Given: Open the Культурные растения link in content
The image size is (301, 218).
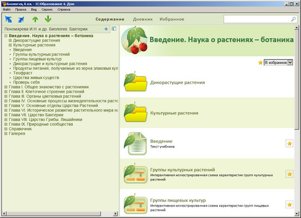Looking at the screenshot, I should (x=174, y=113).
